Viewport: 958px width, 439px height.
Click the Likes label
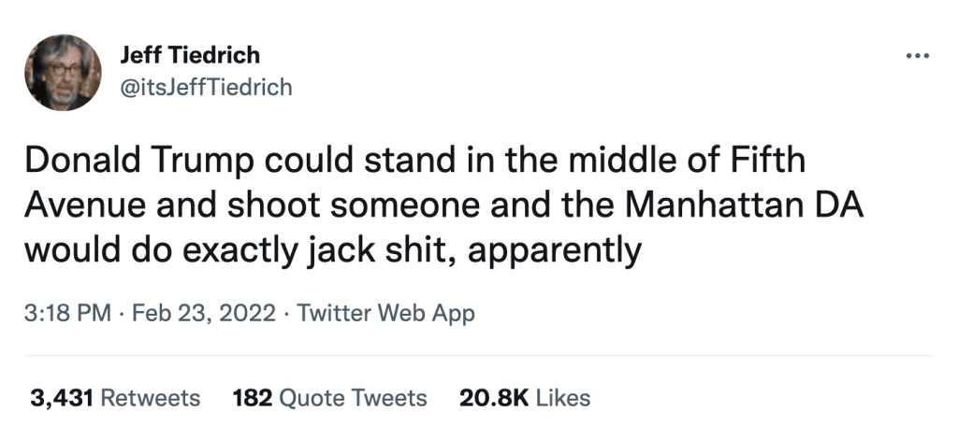564,398
